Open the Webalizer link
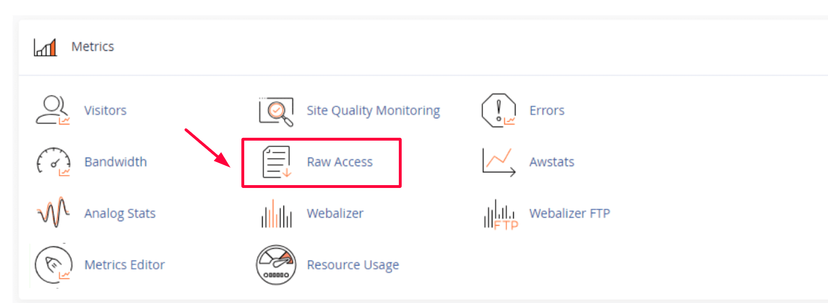This screenshot has height=303, width=828. [x=335, y=213]
